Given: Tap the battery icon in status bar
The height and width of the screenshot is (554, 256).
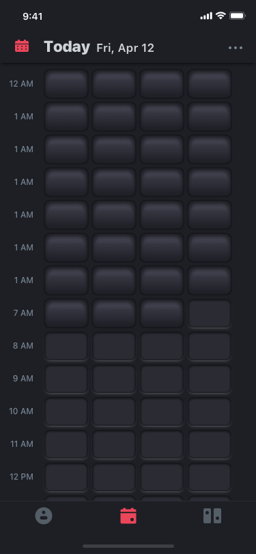Looking at the screenshot, I should coord(237,16).
